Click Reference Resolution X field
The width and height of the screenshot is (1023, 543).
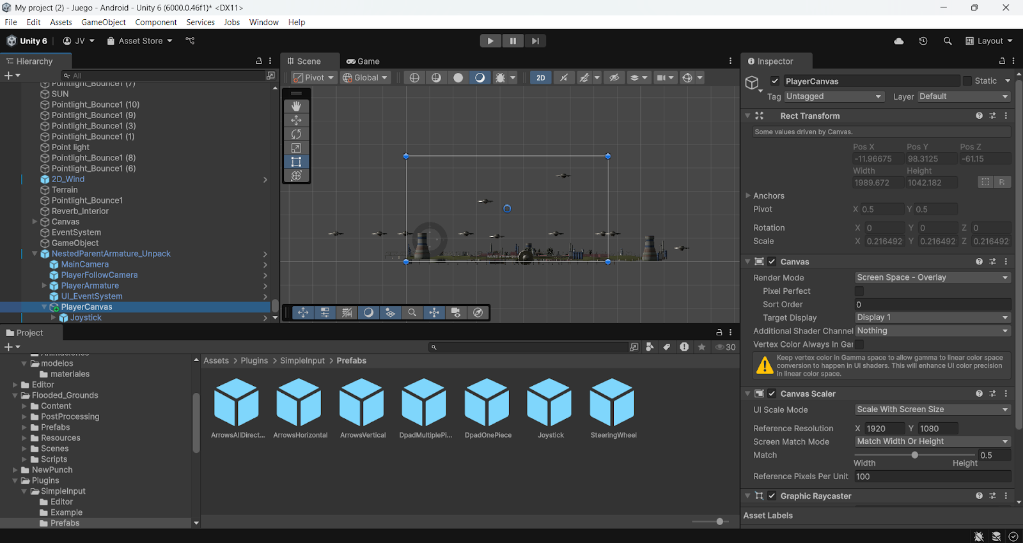point(884,429)
